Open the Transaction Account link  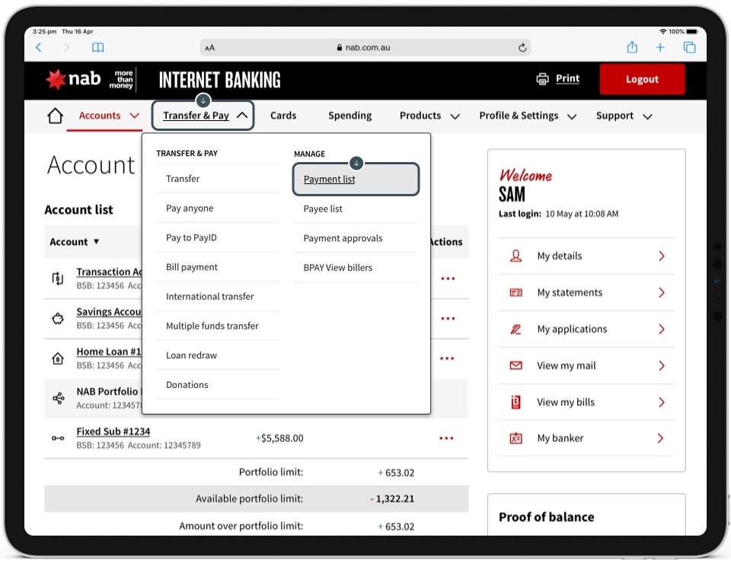coord(109,272)
